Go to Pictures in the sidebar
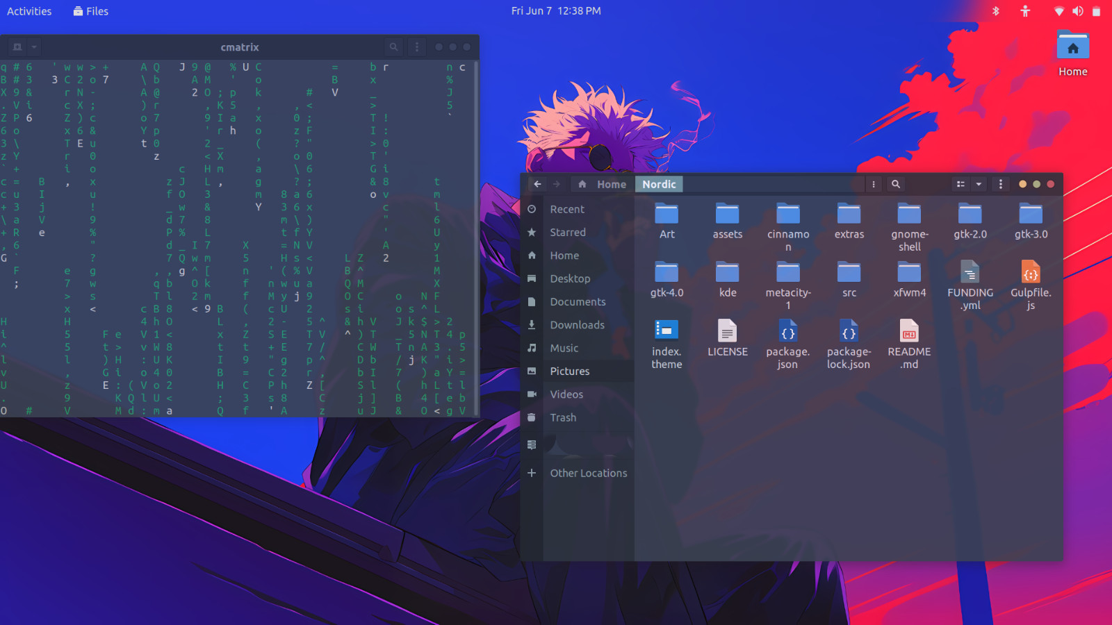Viewport: 1112px width, 625px height. tap(577, 371)
